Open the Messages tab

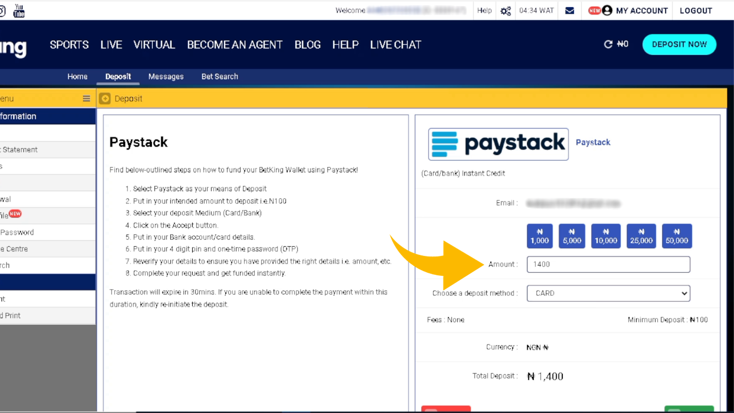tap(166, 76)
